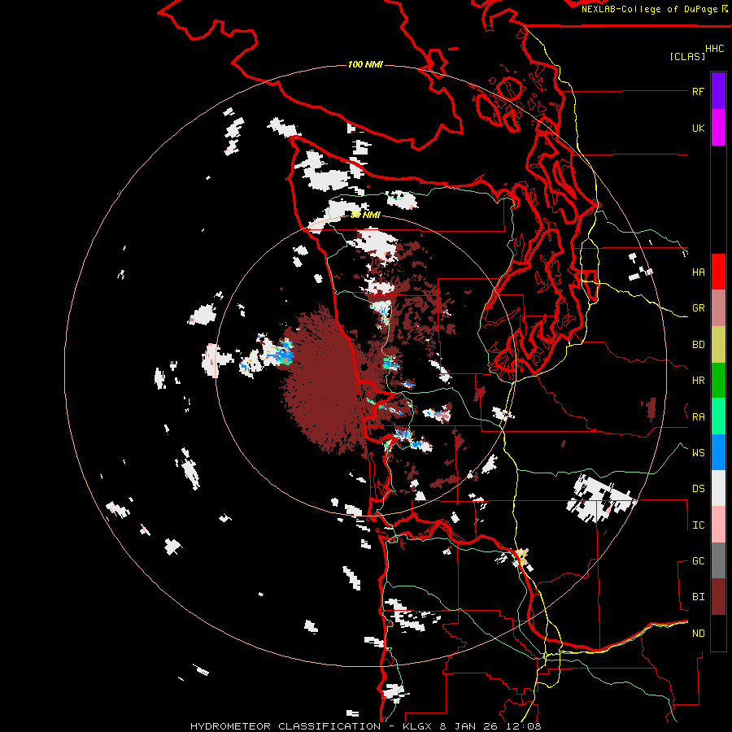The width and height of the screenshot is (732, 732).
Task: Pick the WS blue legend swatch
Action: pyautogui.click(x=718, y=452)
